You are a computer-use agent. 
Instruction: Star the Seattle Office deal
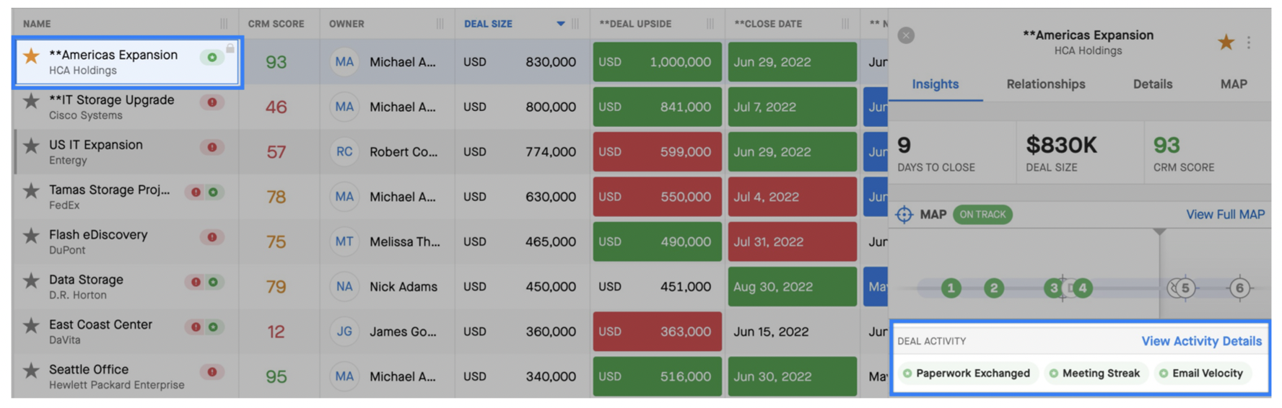[31, 371]
